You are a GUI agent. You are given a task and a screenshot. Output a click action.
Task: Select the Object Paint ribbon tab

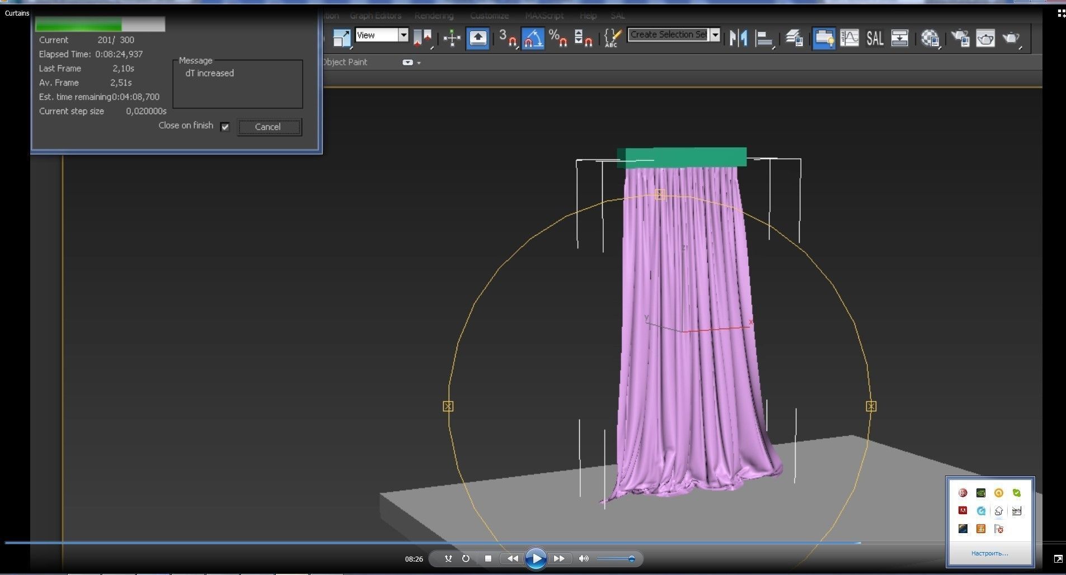click(345, 62)
